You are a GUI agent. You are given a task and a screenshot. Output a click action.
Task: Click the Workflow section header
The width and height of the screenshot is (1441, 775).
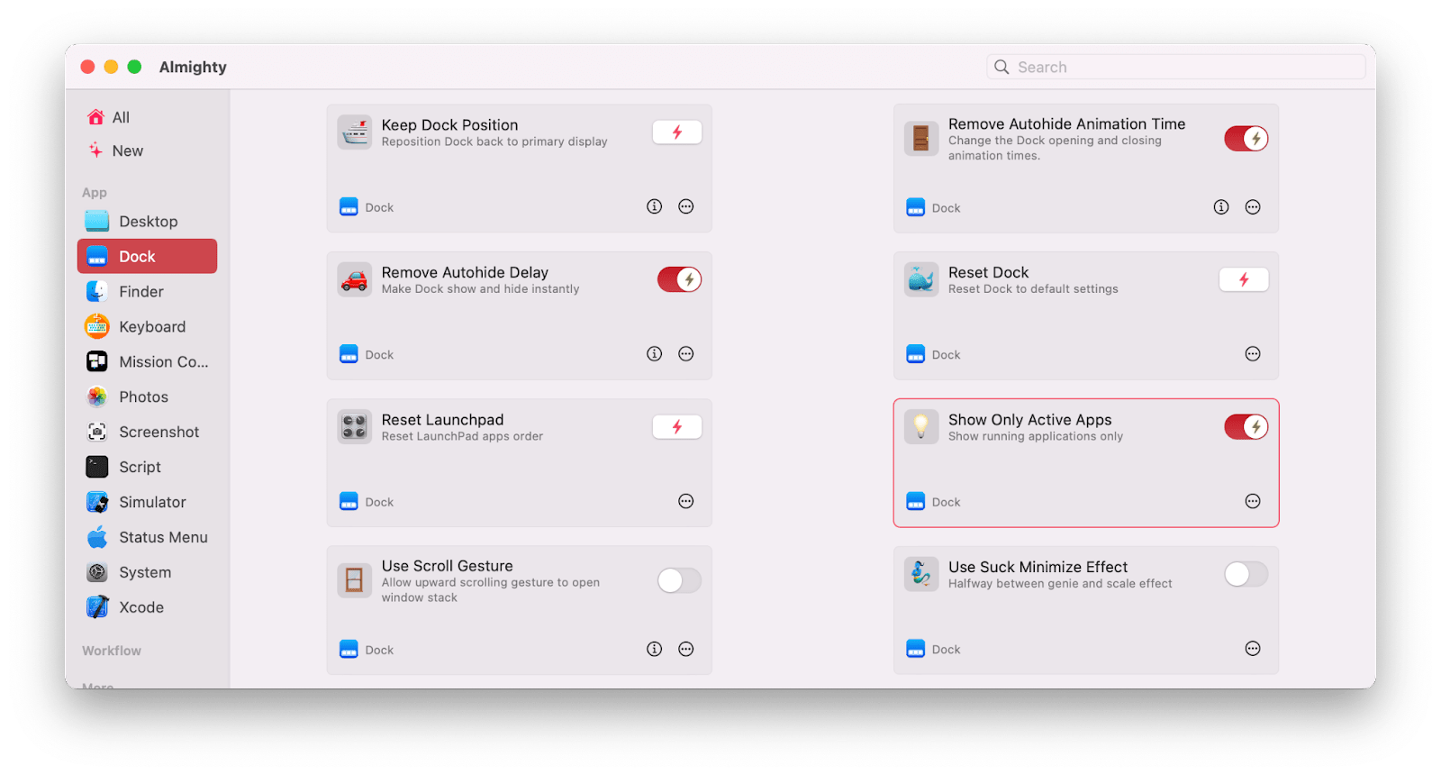[x=112, y=651]
